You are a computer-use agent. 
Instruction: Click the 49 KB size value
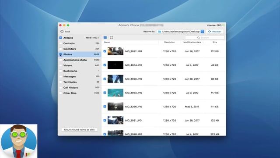coord(215,65)
